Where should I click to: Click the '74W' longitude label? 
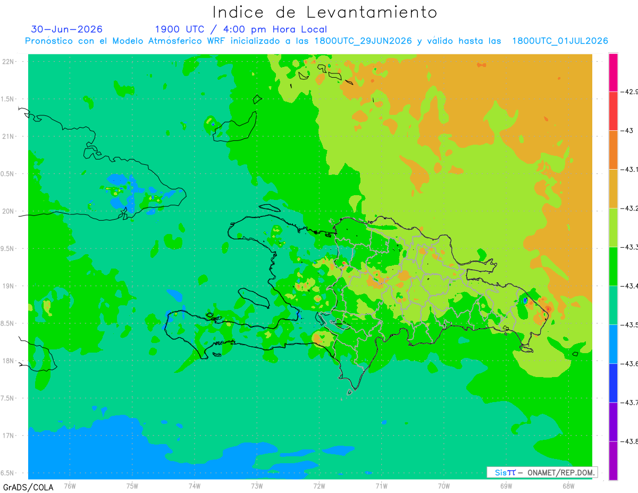pyautogui.click(x=195, y=486)
